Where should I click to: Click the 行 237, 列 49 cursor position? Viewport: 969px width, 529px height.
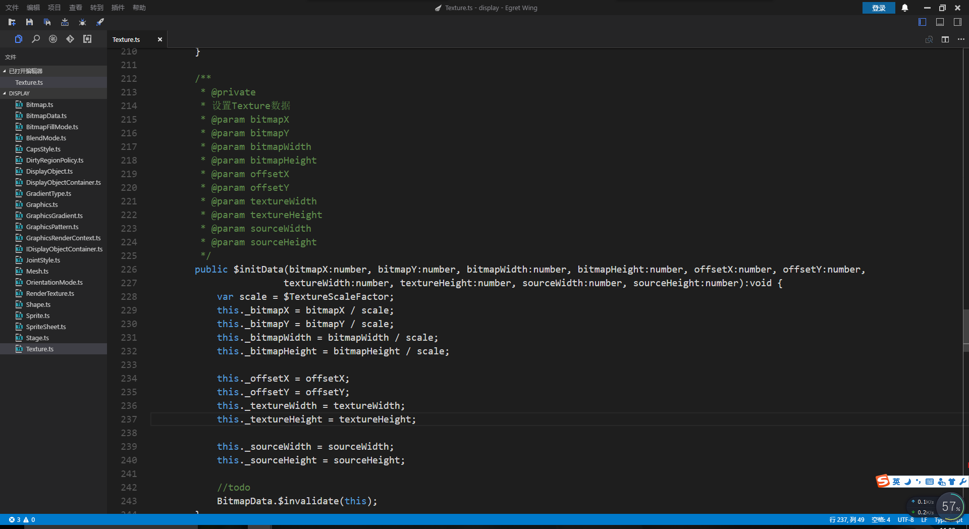coord(846,519)
